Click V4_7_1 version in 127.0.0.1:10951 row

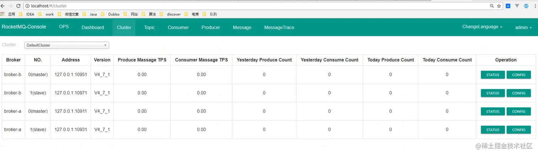pos(102,74)
